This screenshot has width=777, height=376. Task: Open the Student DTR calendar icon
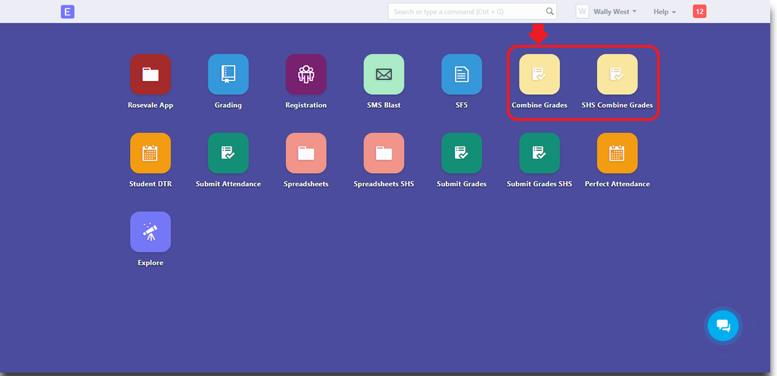click(150, 153)
